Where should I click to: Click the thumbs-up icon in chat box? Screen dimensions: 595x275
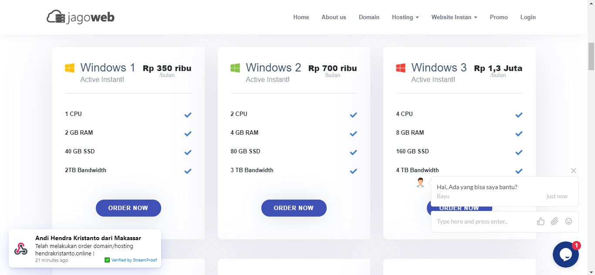tap(541, 221)
